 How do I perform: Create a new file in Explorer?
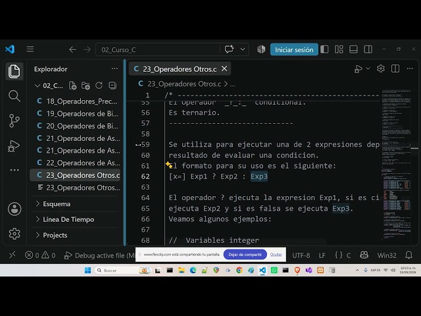click(72, 86)
